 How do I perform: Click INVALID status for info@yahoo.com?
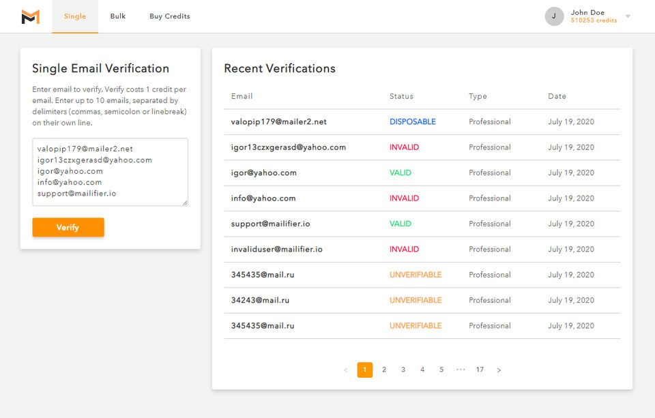pos(404,198)
